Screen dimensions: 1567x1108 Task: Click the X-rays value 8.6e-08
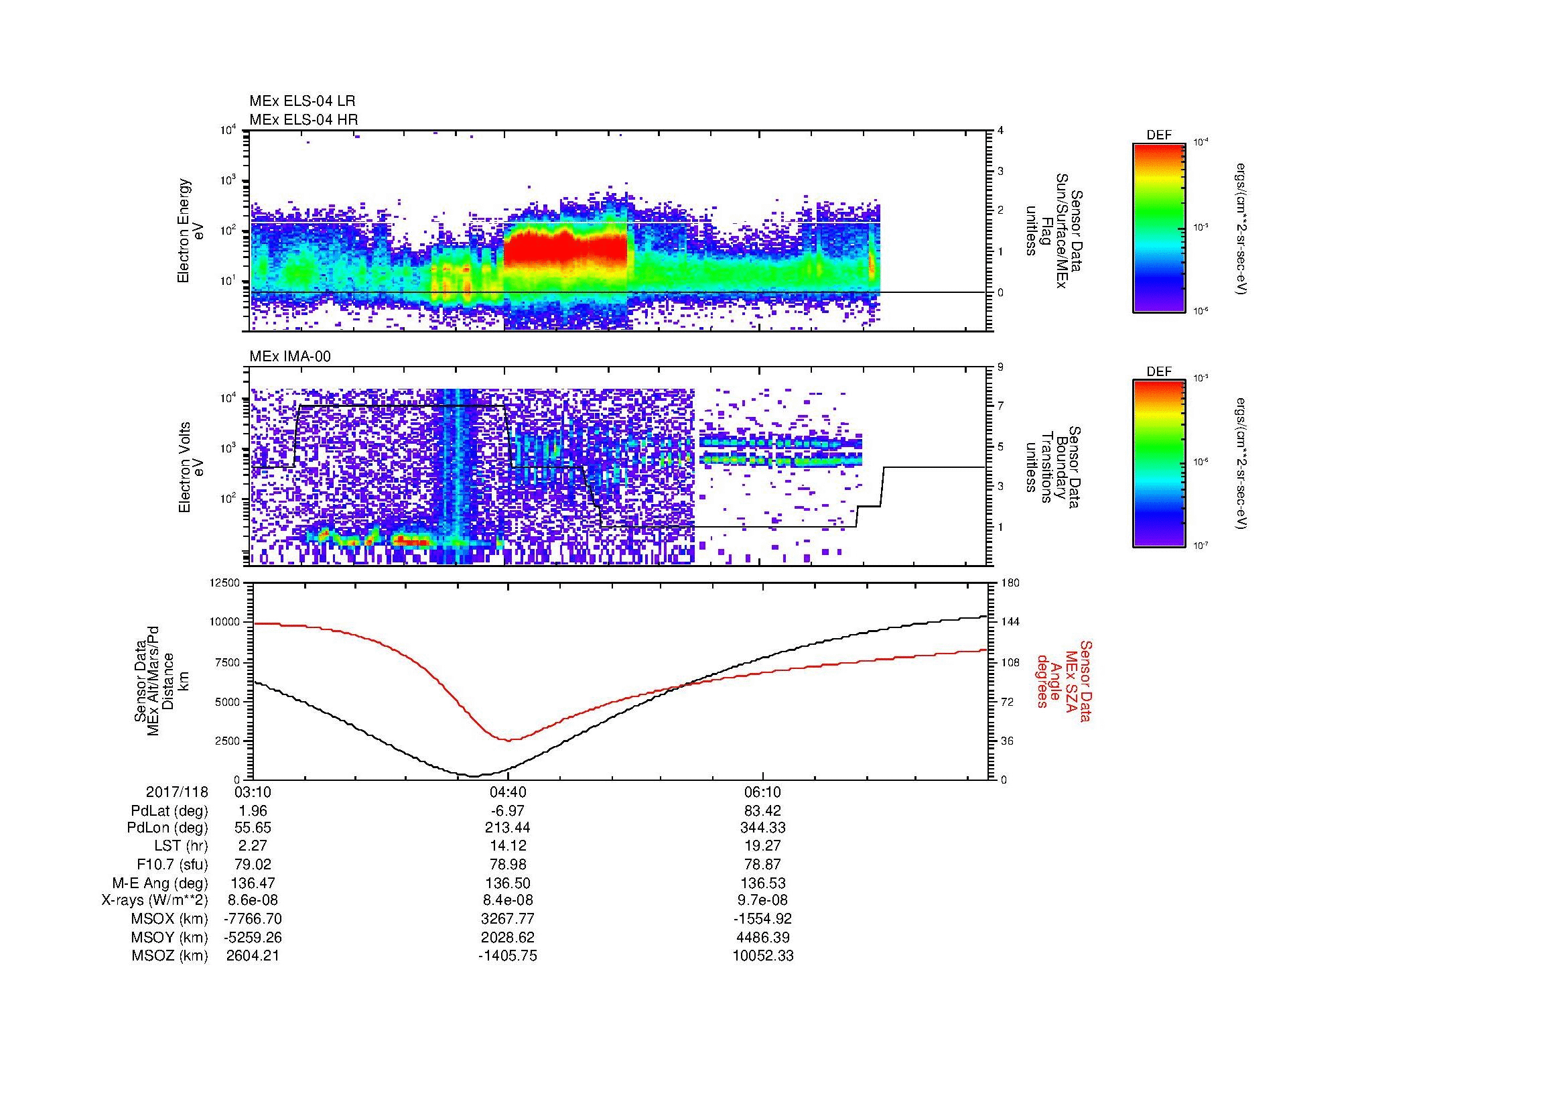253,900
